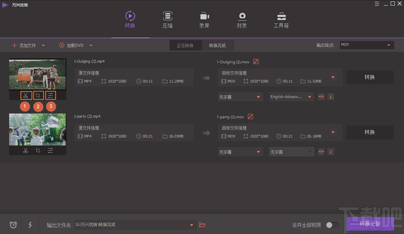Edit the output name 1-Outging (2).mov
The image size is (404, 234).
point(256,62)
